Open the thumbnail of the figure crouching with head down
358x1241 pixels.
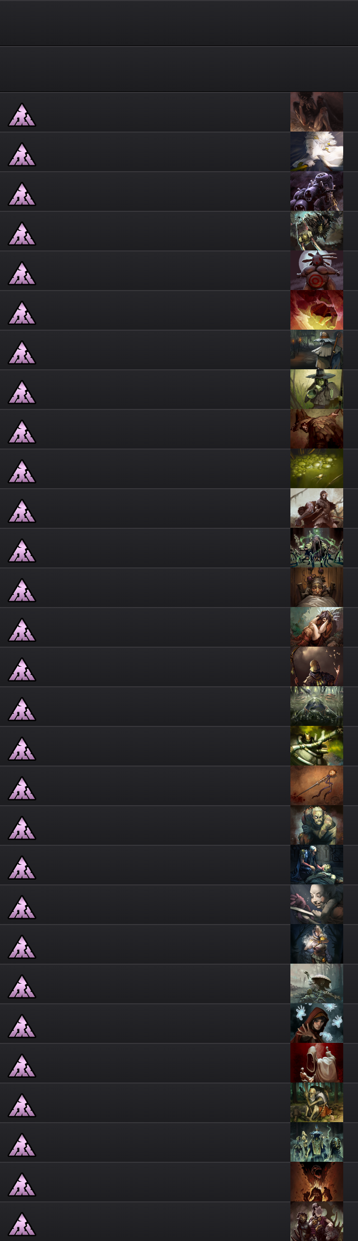317,112
